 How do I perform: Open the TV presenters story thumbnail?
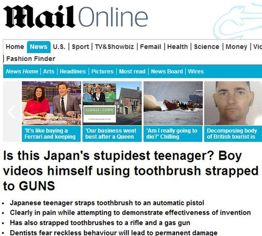52,103
